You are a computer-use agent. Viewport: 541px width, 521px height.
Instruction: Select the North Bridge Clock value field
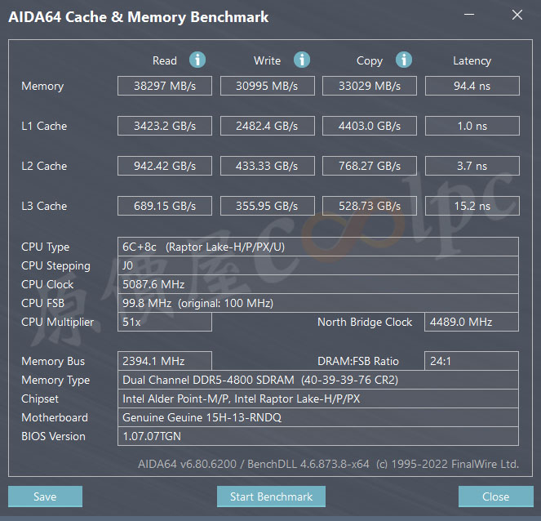[x=472, y=322]
